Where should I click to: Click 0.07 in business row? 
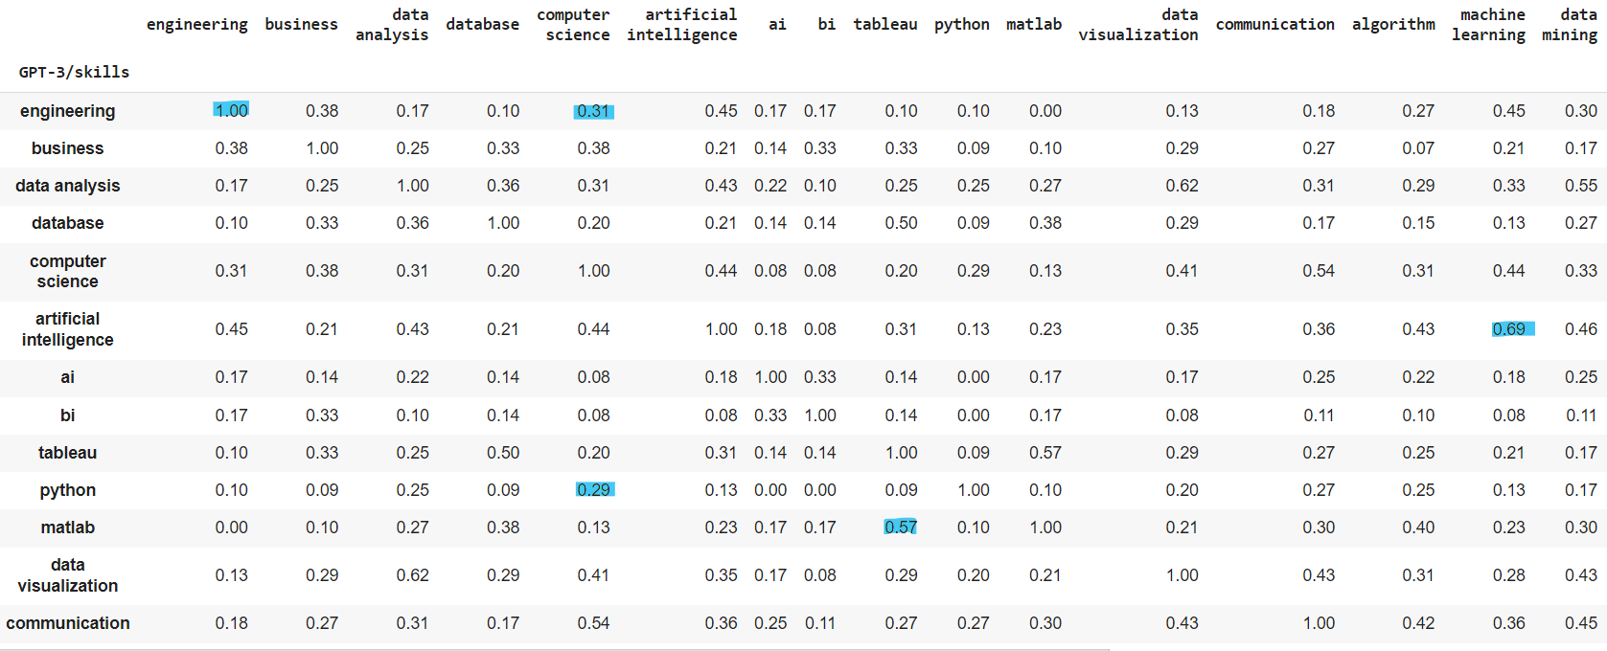pyautogui.click(x=1418, y=148)
